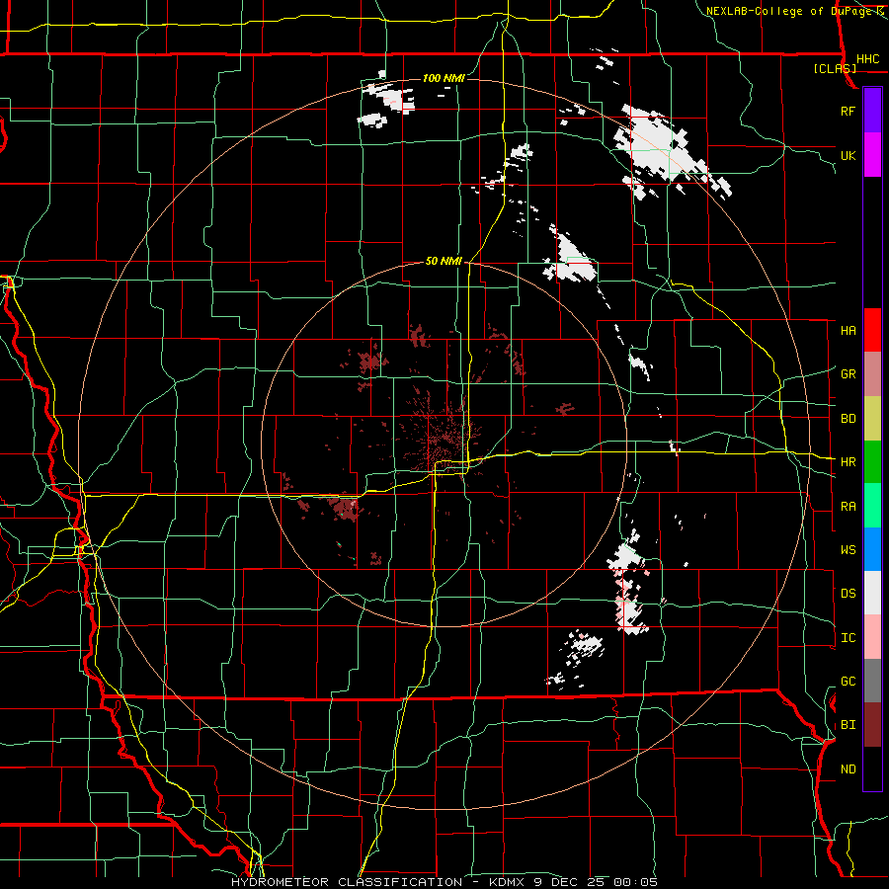
Task: Click the gray GC legend color swatch
Action: (x=872, y=681)
